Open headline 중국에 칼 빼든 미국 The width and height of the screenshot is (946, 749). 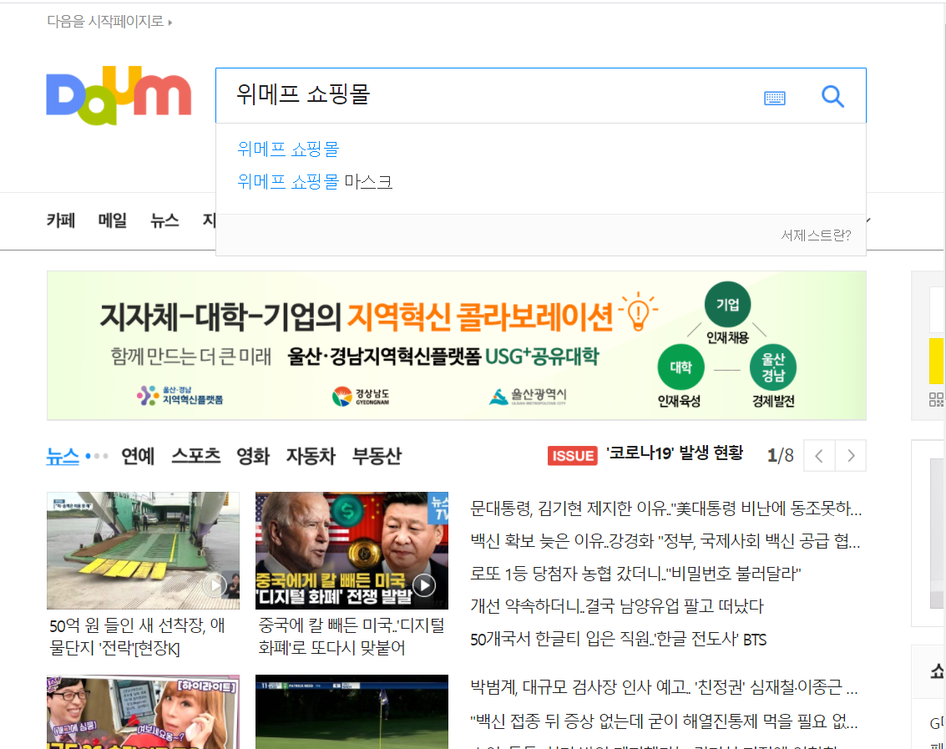352,636
